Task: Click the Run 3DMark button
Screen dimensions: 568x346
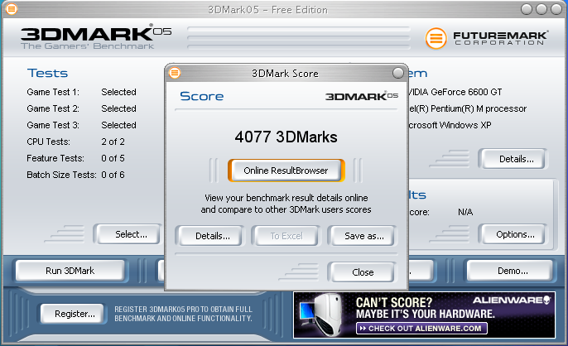Action: tap(70, 271)
